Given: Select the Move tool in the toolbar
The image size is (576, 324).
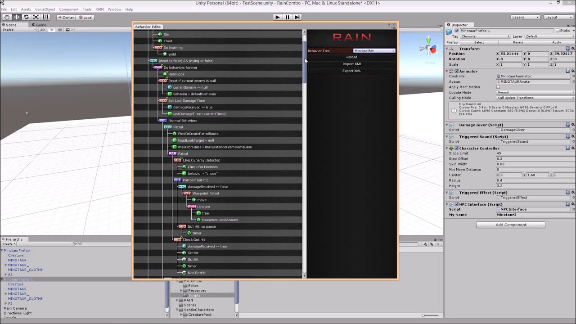Looking at the screenshot, I should tap(17, 17).
